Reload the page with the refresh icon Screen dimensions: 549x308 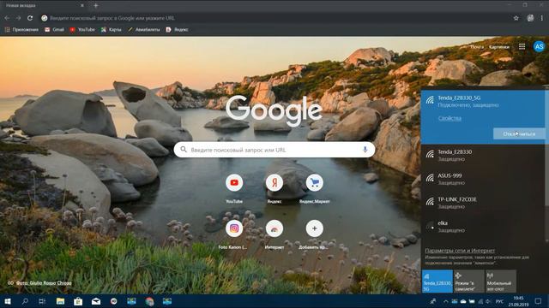(x=30, y=18)
